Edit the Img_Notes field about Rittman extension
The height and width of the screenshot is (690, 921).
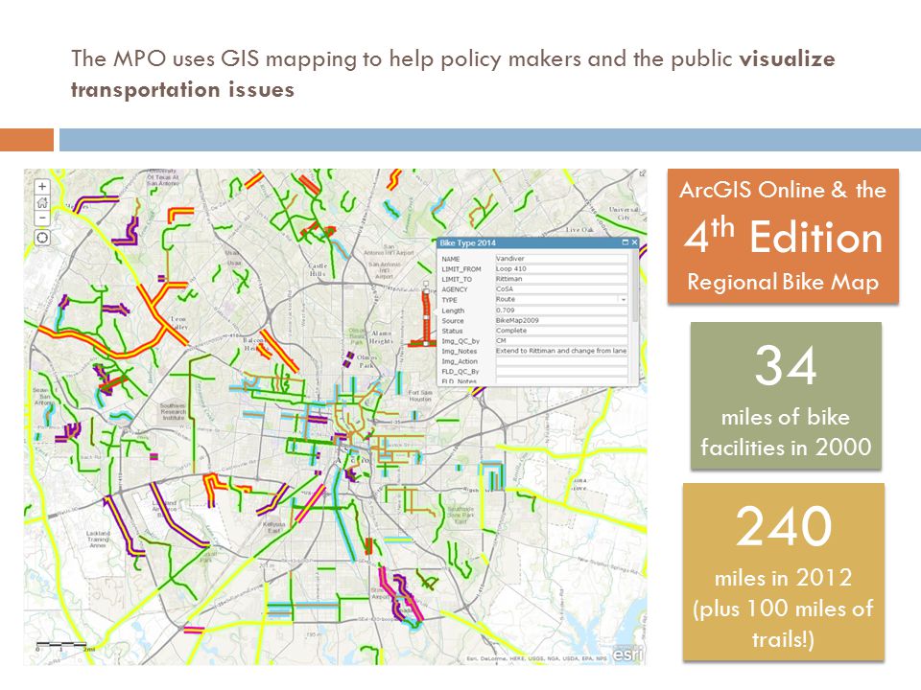tap(561, 351)
